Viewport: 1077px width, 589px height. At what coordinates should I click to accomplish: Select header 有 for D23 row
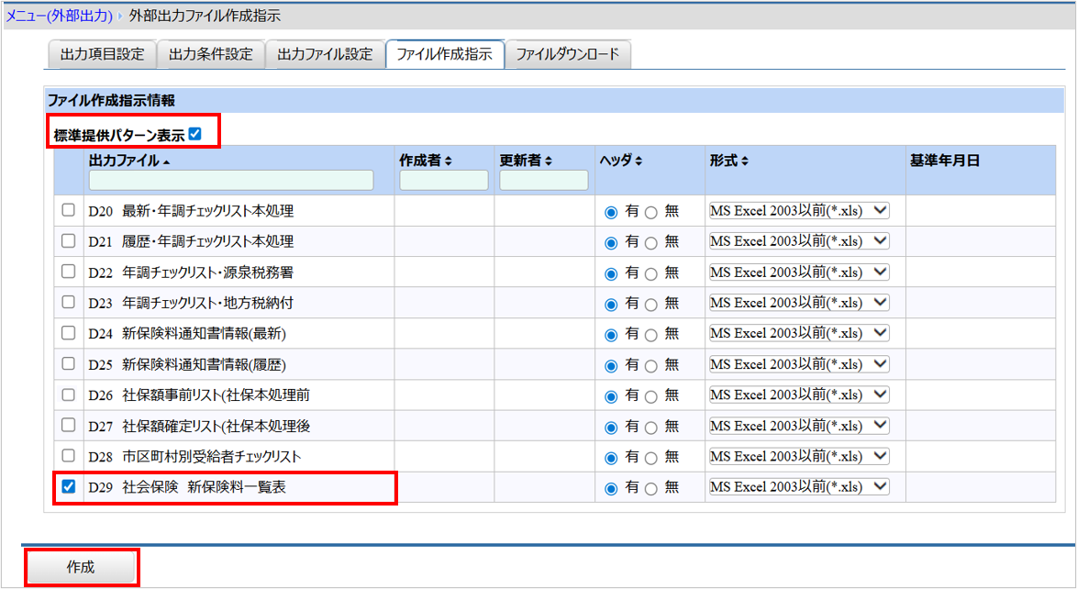click(611, 304)
